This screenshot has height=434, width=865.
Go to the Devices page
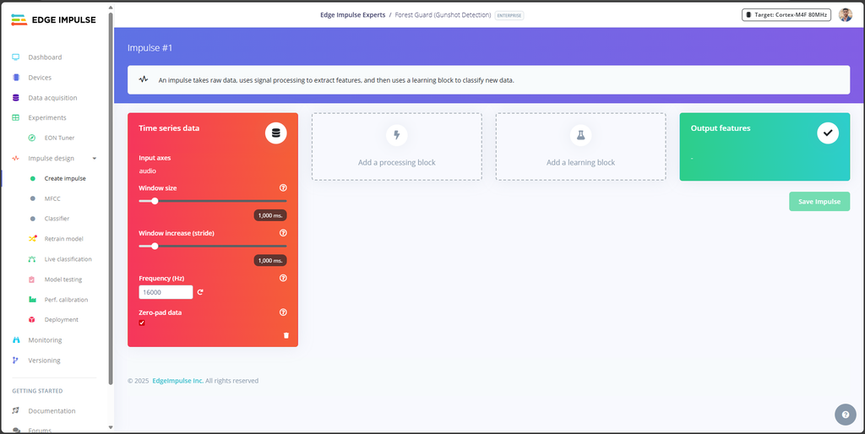40,78
